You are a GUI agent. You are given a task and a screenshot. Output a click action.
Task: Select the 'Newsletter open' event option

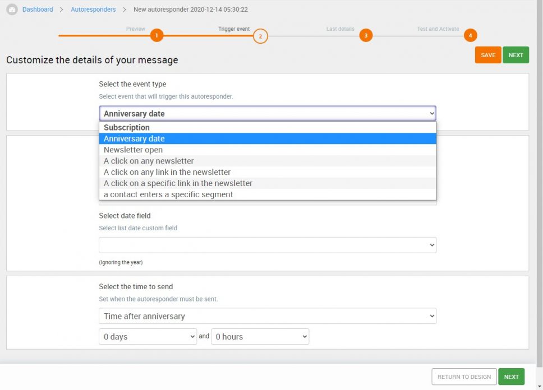pos(133,150)
